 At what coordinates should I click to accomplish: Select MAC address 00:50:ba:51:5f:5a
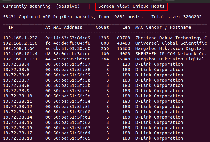(x=68, y=80)
